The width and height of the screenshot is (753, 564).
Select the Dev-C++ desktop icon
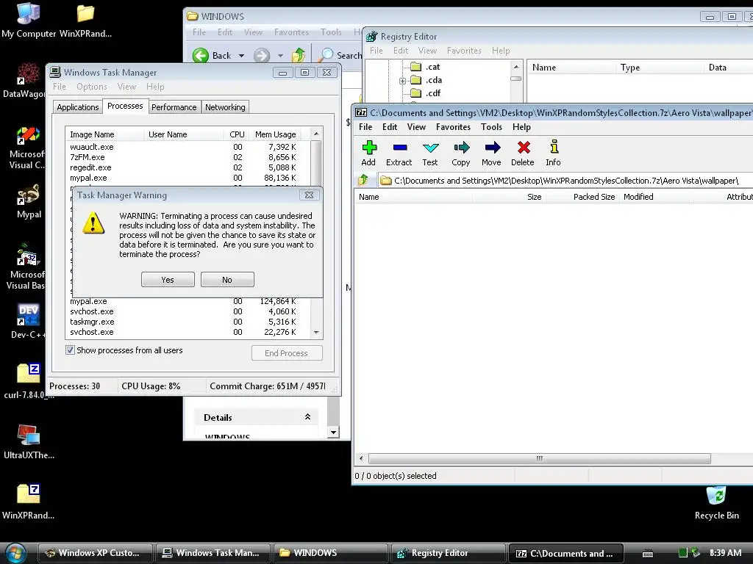click(28, 321)
